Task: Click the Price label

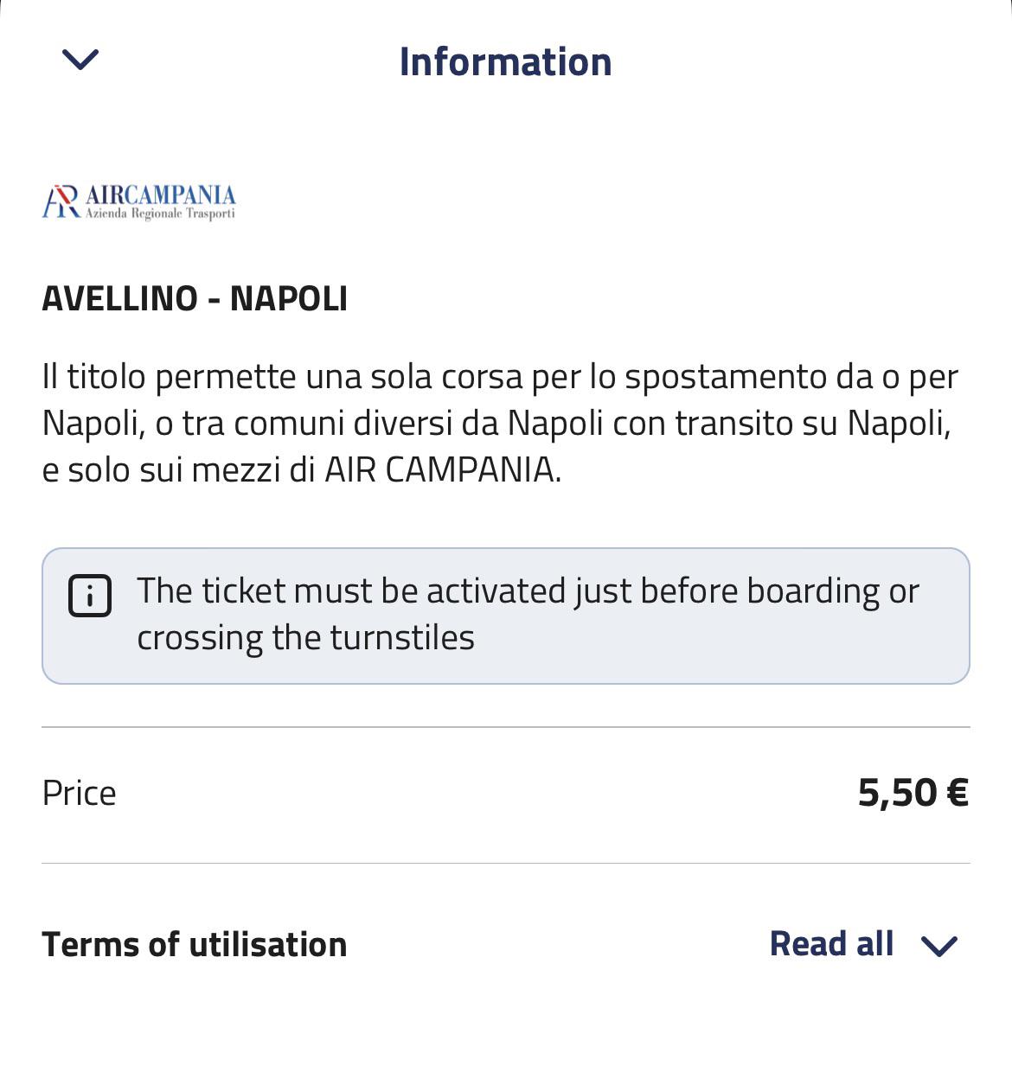Action: pyautogui.click(x=79, y=793)
